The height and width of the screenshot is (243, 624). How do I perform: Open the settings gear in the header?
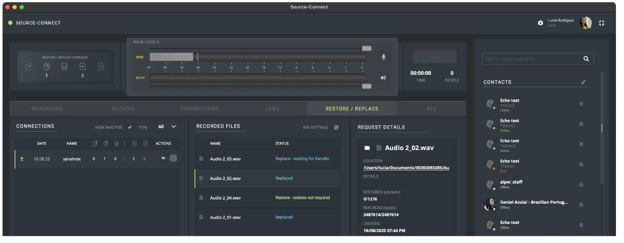[x=540, y=23]
